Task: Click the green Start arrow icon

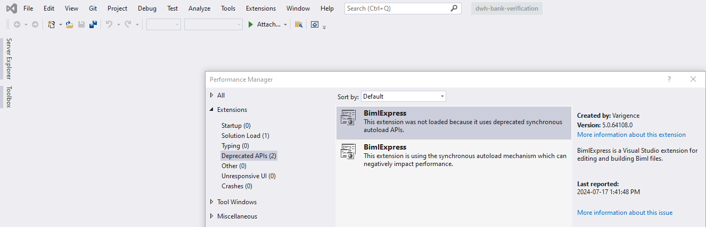Action: pyautogui.click(x=251, y=24)
